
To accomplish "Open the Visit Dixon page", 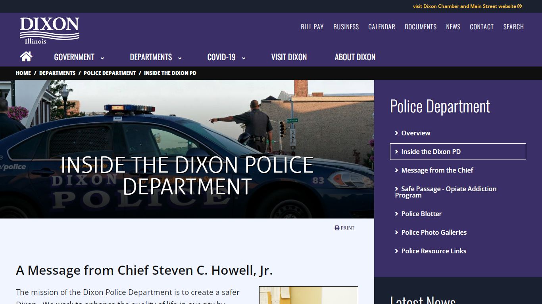I will click(289, 57).
